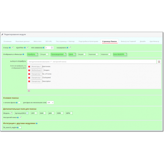
Task: Delete the Процессор Description attribute
Action: (x=29, y=81)
